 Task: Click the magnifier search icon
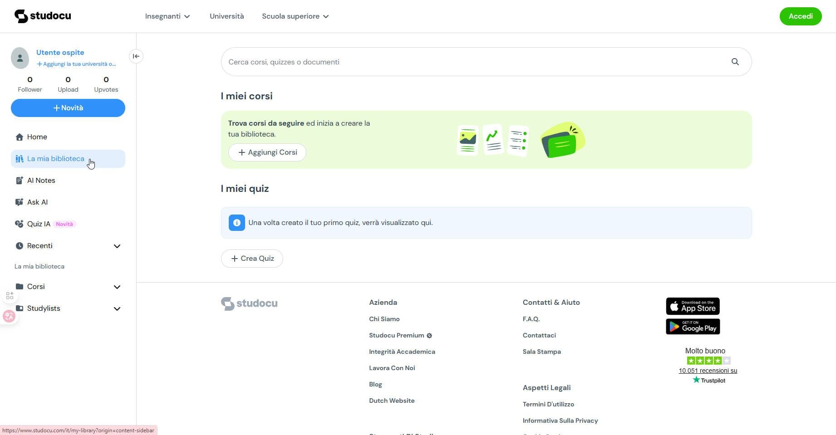[735, 62]
